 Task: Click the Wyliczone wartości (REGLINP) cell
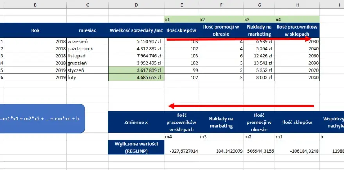click(136, 147)
